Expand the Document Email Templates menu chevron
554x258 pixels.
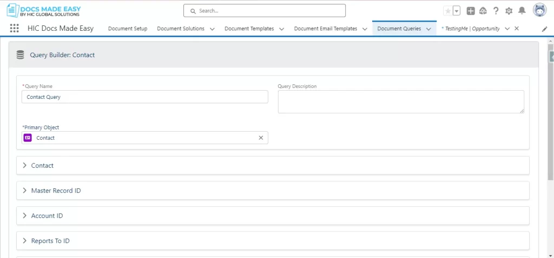[365, 29]
